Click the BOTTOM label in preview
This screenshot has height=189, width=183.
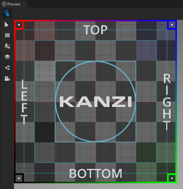coord(95,173)
